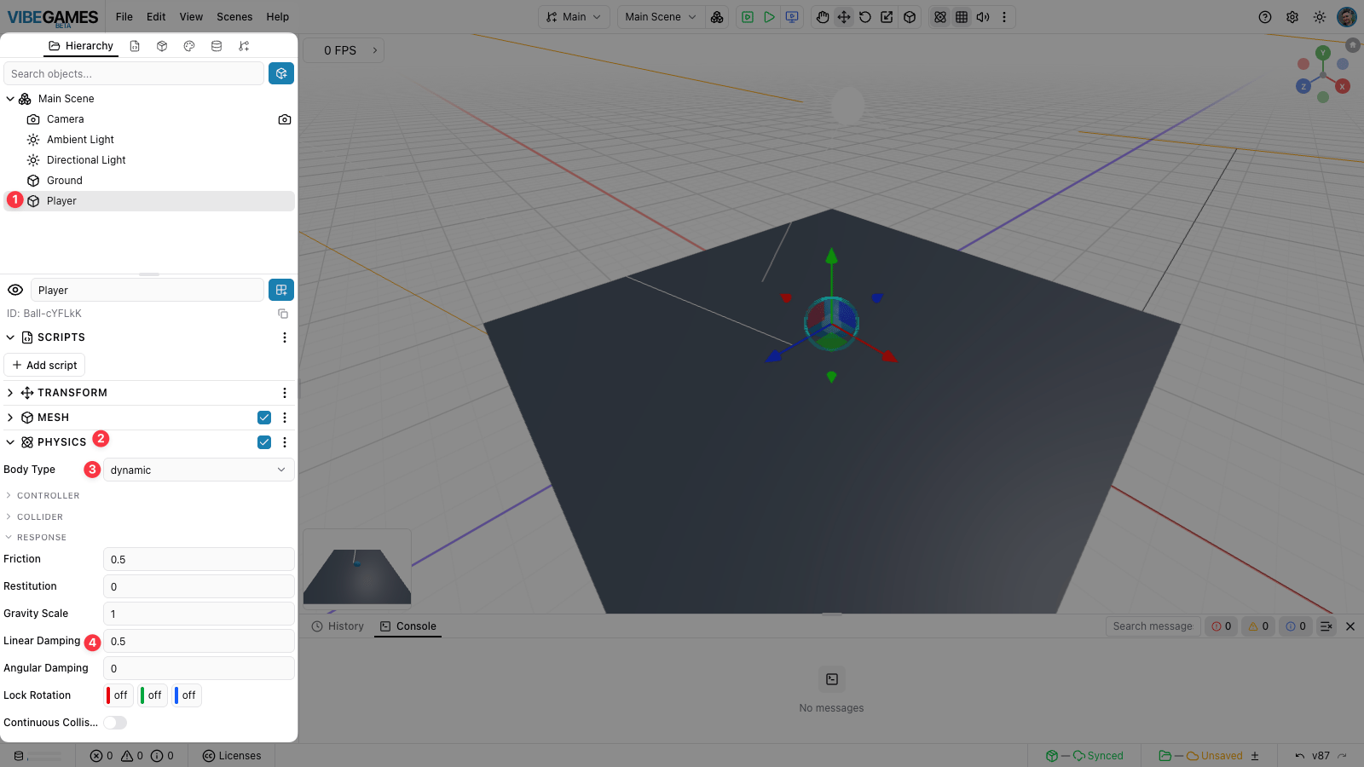Collapse the Main Scene tree node
The height and width of the screenshot is (767, 1364).
pyautogui.click(x=10, y=99)
